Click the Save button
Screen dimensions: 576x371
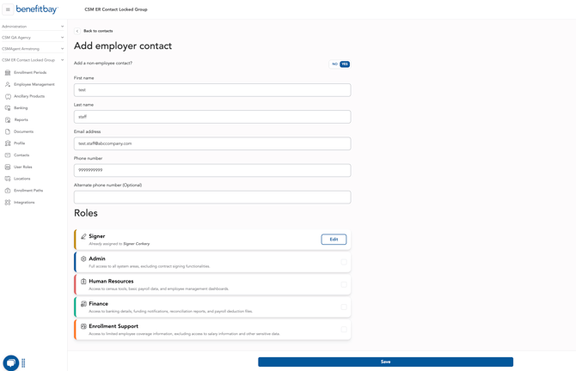pos(385,362)
